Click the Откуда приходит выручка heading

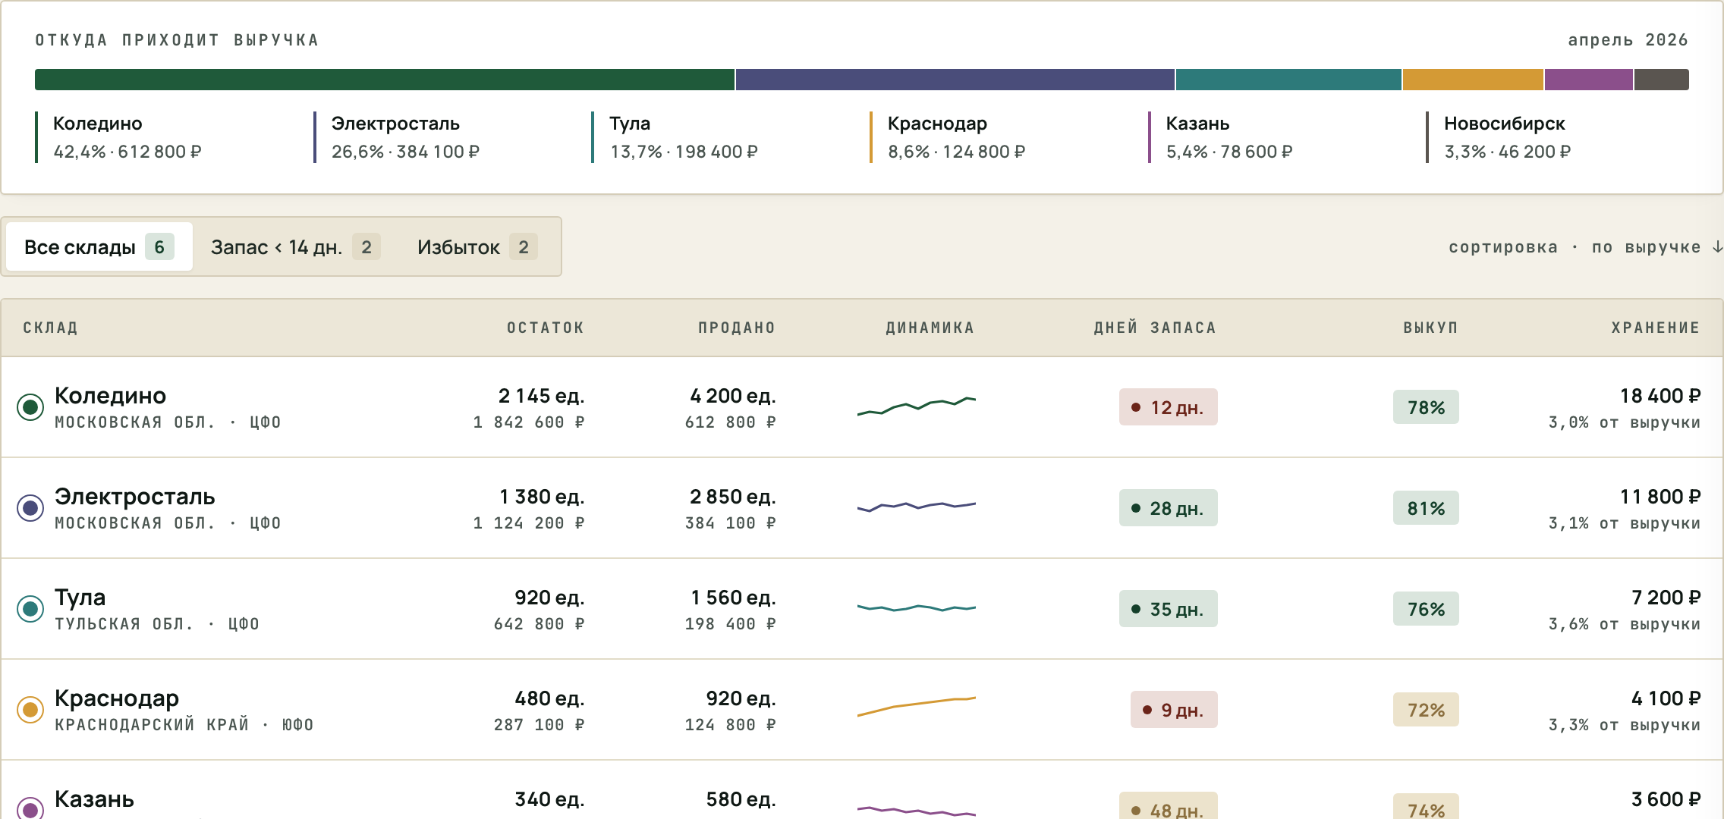pyautogui.click(x=177, y=40)
